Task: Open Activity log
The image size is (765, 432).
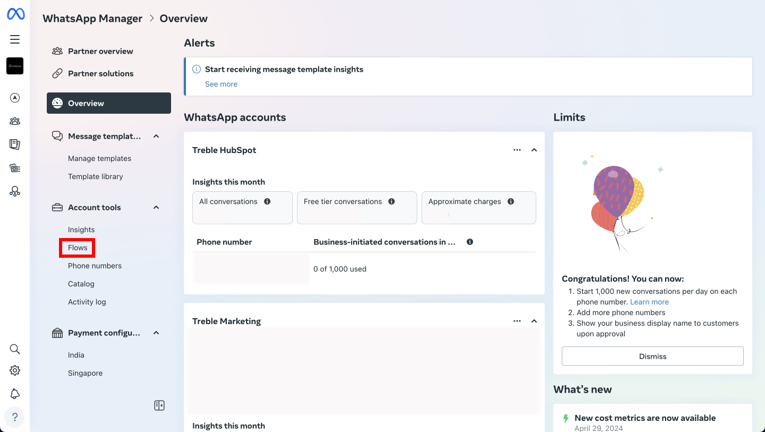Action: pyautogui.click(x=87, y=302)
